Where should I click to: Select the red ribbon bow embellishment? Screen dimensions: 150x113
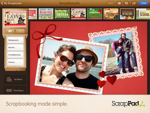pos(45,35)
